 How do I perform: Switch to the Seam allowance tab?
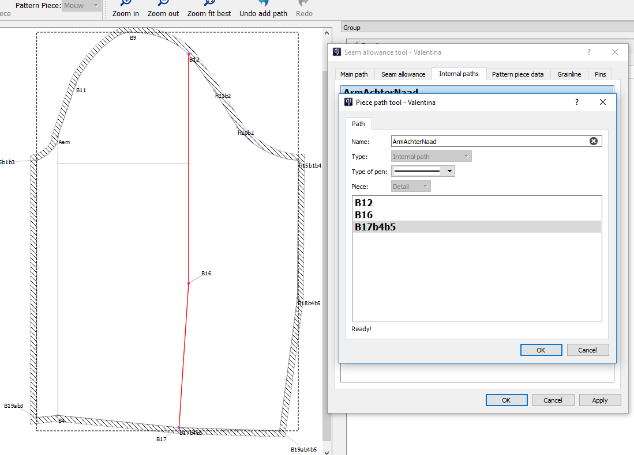tap(403, 74)
